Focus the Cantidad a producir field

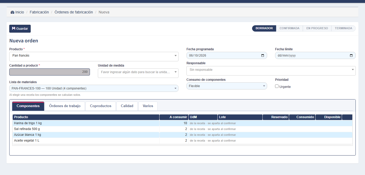point(49,72)
